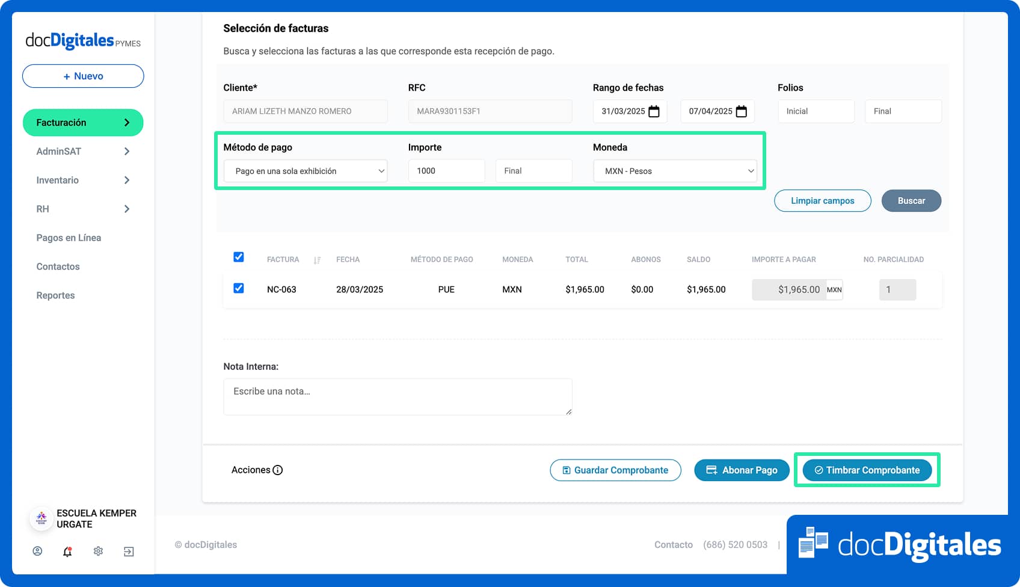The image size is (1020, 587).
Task: Click the Cliente field
Action: point(306,111)
